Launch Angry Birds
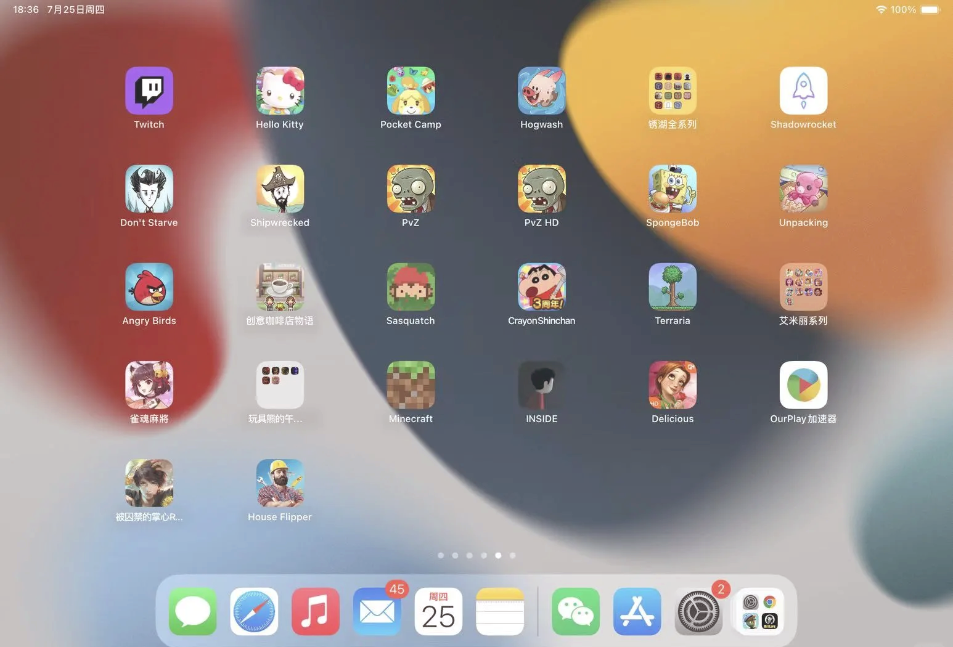Screen dimensions: 953x647 click(x=149, y=287)
